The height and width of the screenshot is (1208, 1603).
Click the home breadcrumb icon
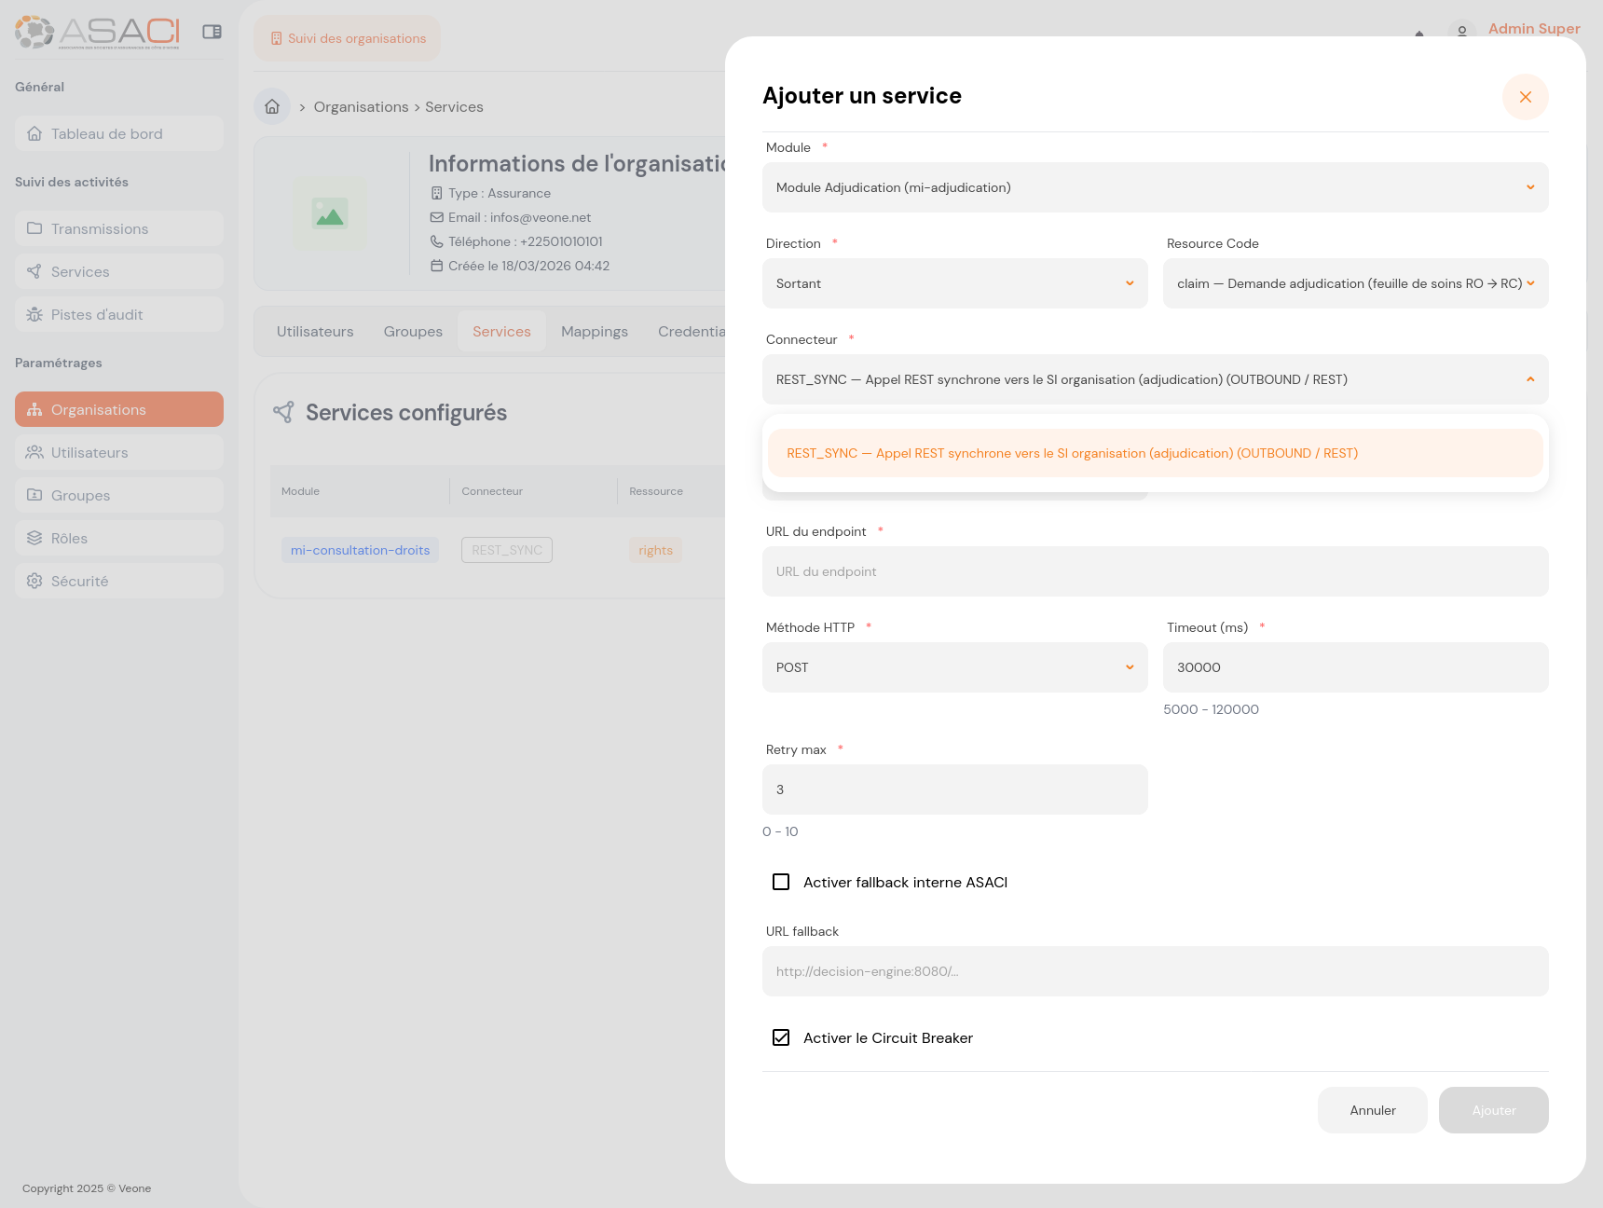click(x=271, y=105)
